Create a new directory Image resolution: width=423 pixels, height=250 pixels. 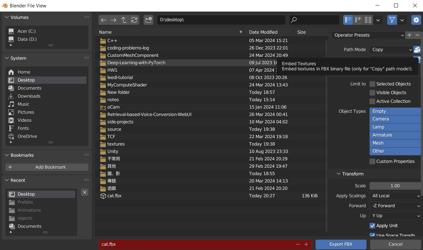[x=148, y=20]
